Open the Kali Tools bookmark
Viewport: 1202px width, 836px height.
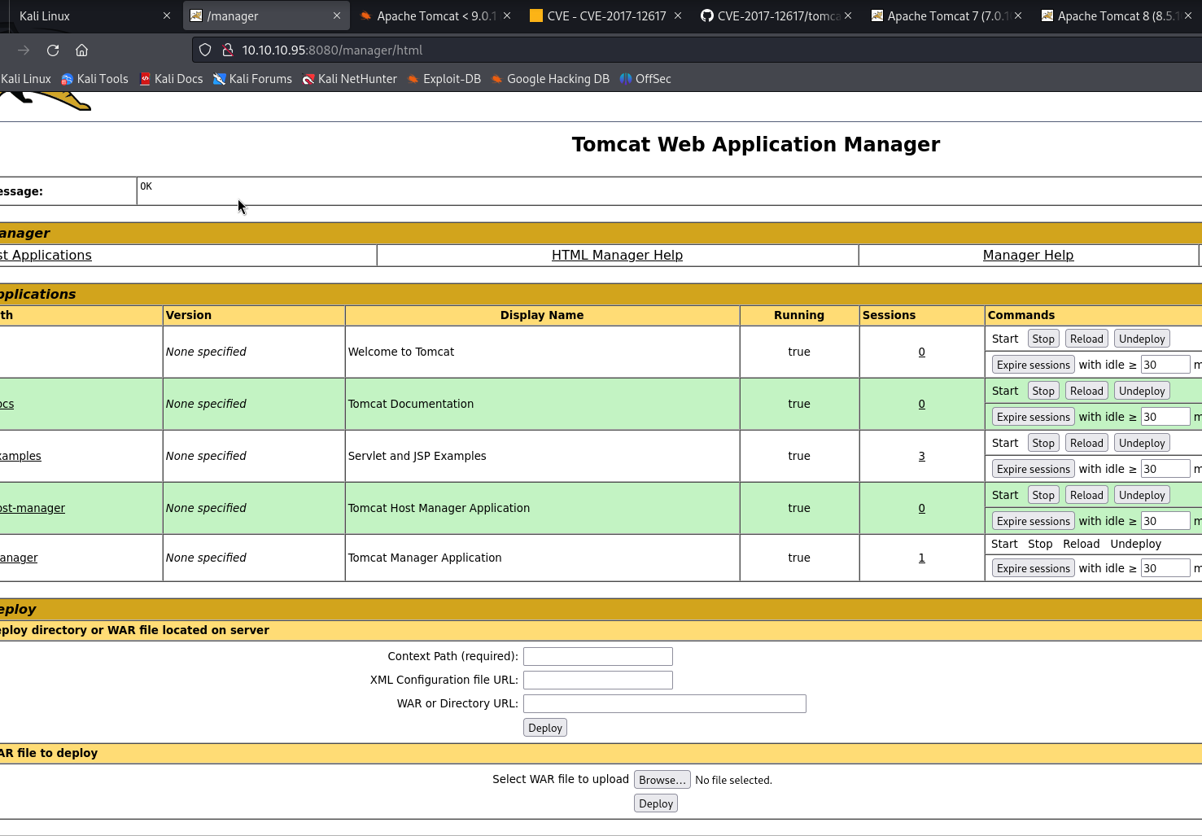(x=94, y=79)
